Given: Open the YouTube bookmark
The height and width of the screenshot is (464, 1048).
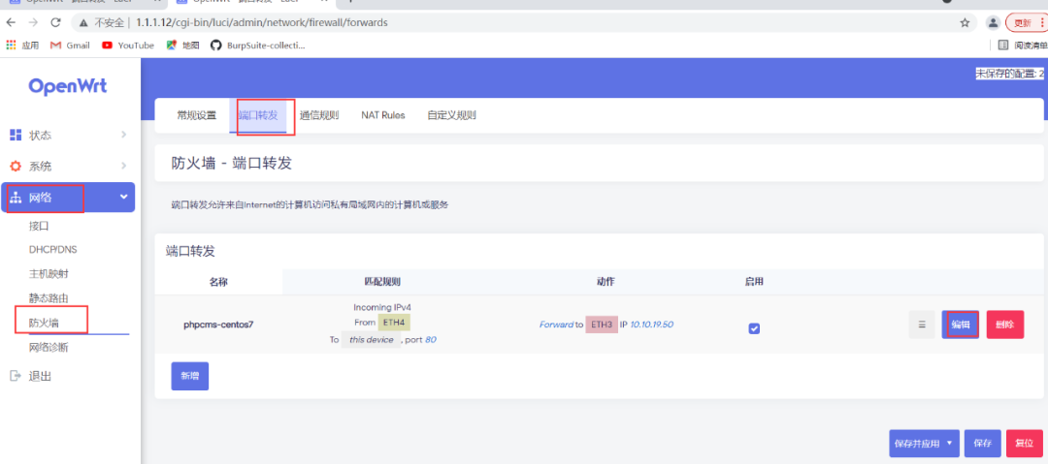Looking at the screenshot, I should [x=128, y=46].
